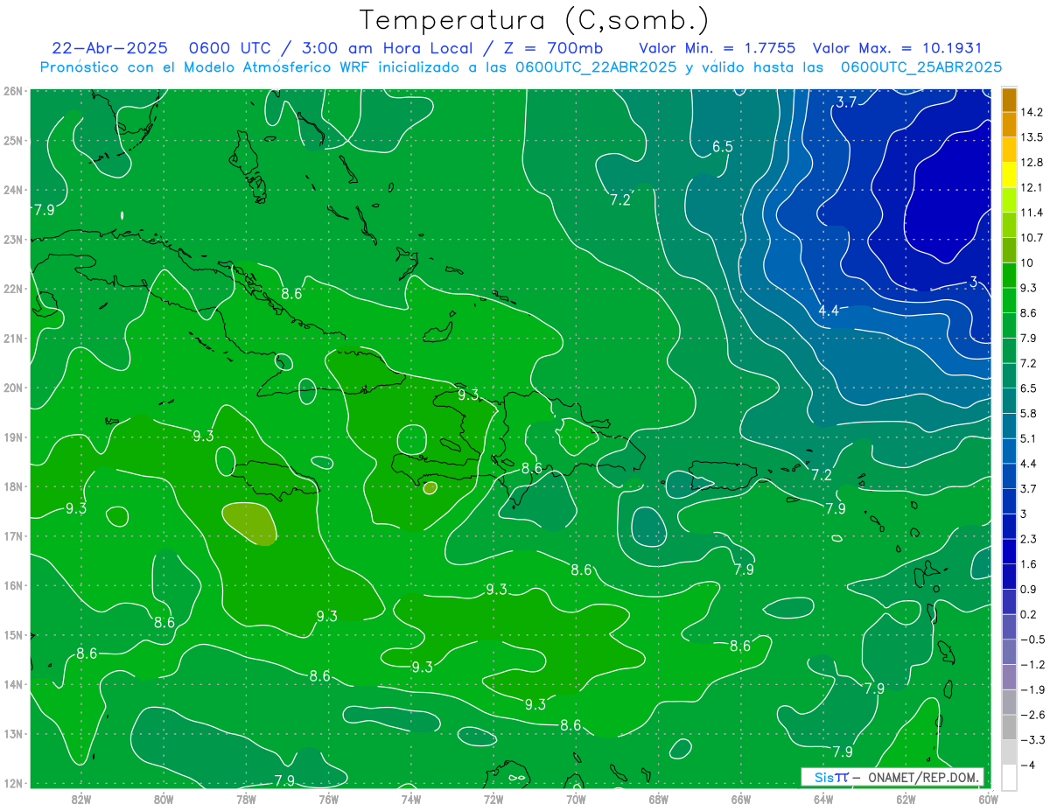The width and height of the screenshot is (1050, 811).
Task: Click the swatch between 4.4 and 5.1
Action: click(x=1009, y=451)
